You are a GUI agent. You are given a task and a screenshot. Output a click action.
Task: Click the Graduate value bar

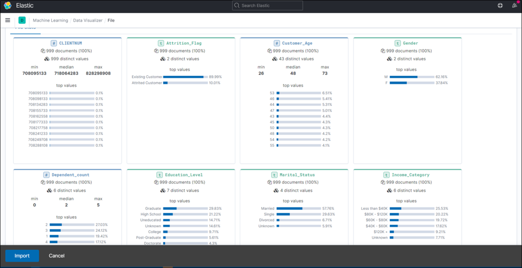(x=185, y=208)
